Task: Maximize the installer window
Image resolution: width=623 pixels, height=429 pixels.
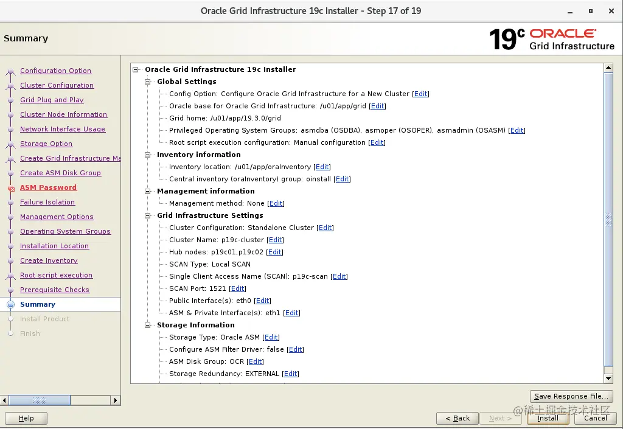Action: click(590, 11)
